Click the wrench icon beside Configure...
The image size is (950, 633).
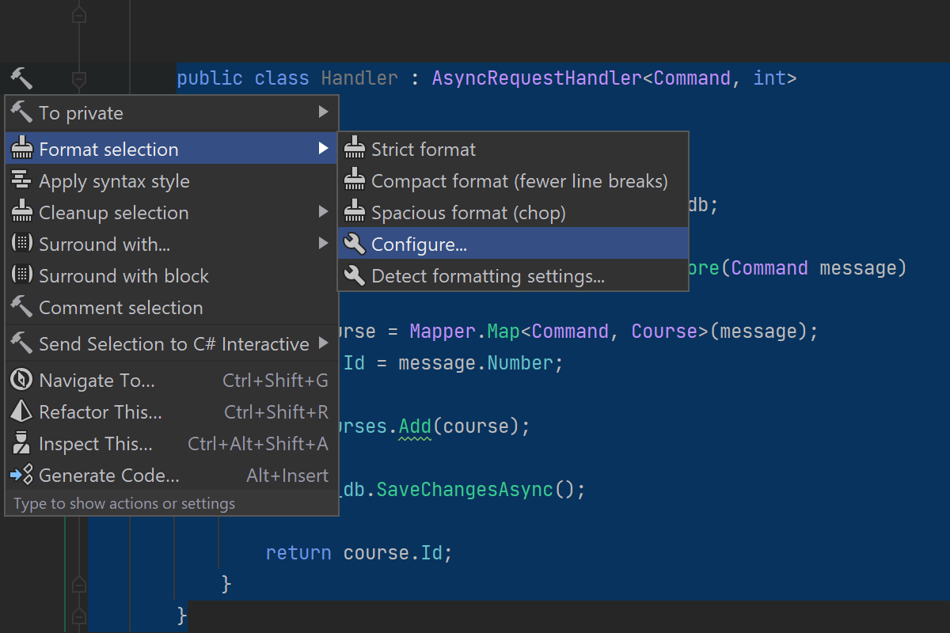pyautogui.click(x=355, y=244)
